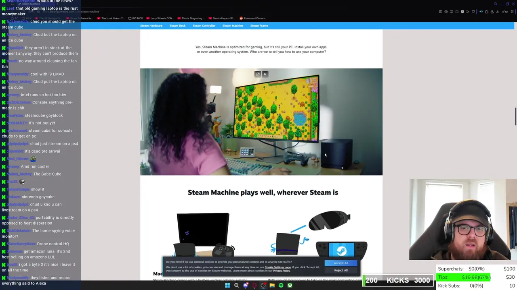Open Steam Frame nav tab
This screenshot has width=517, height=290.
[x=259, y=26]
